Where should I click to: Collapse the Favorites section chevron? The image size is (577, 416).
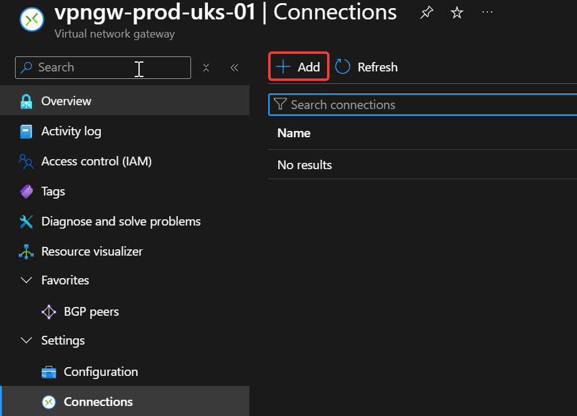[26, 280]
